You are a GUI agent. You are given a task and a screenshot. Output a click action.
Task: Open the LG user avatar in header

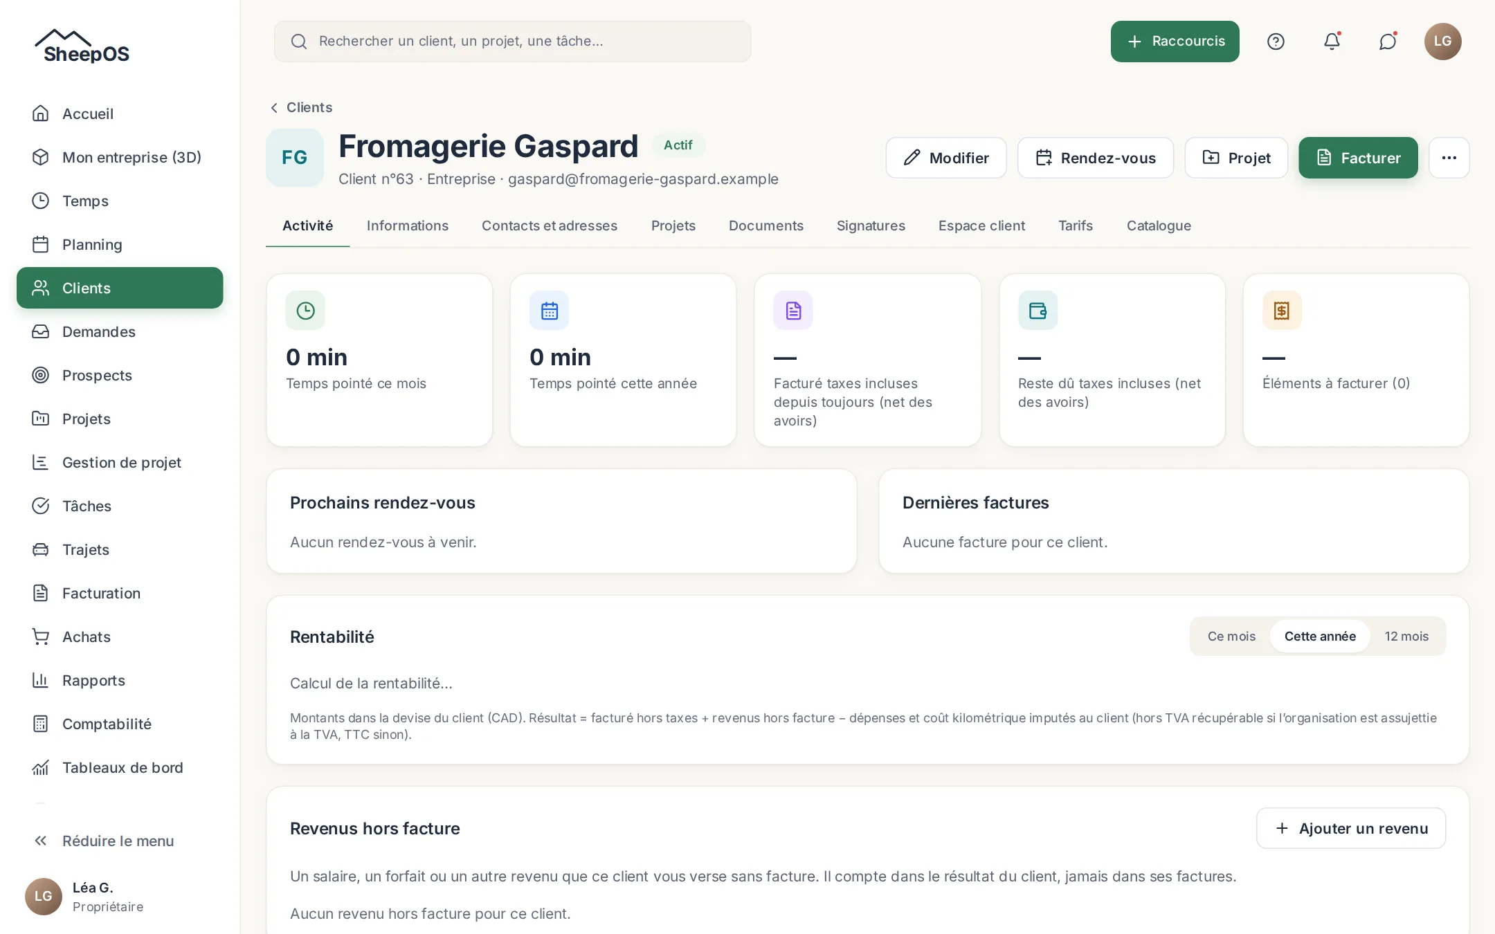tap(1443, 42)
